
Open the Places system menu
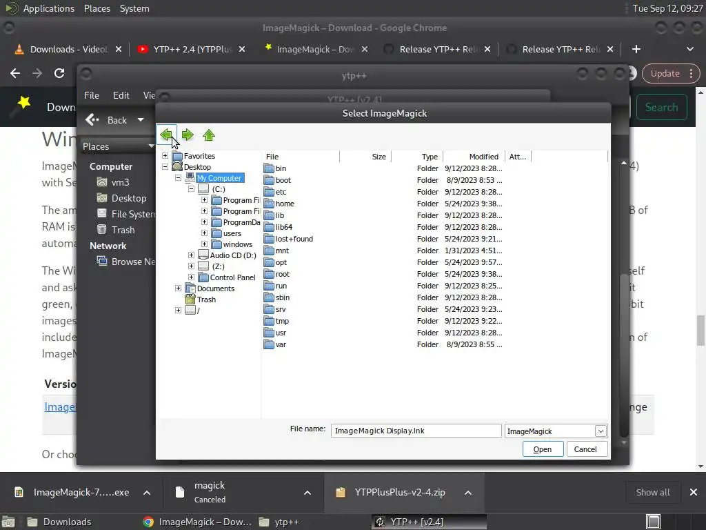click(97, 8)
